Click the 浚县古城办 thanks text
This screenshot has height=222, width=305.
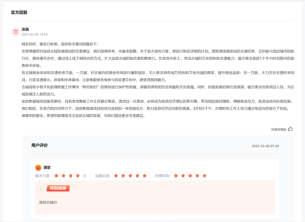pyautogui.click(x=48, y=202)
